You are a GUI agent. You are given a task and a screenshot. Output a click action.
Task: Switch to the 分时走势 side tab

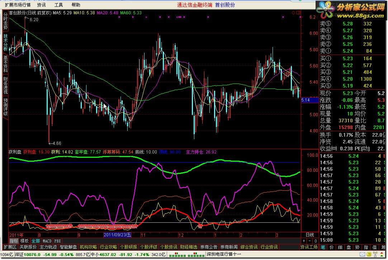pyautogui.click(x=5, y=21)
